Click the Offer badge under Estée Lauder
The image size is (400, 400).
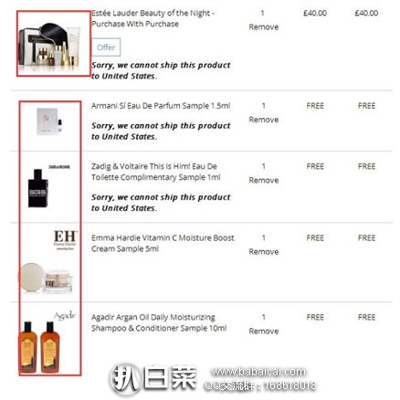pyautogui.click(x=106, y=47)
